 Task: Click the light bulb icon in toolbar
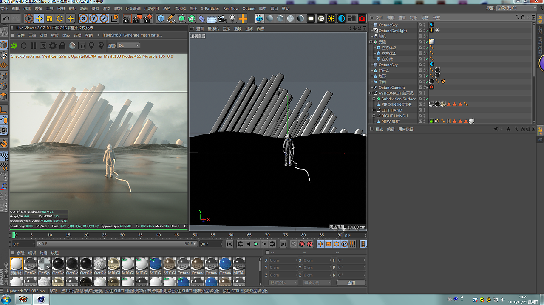click(x=232, y=18)
